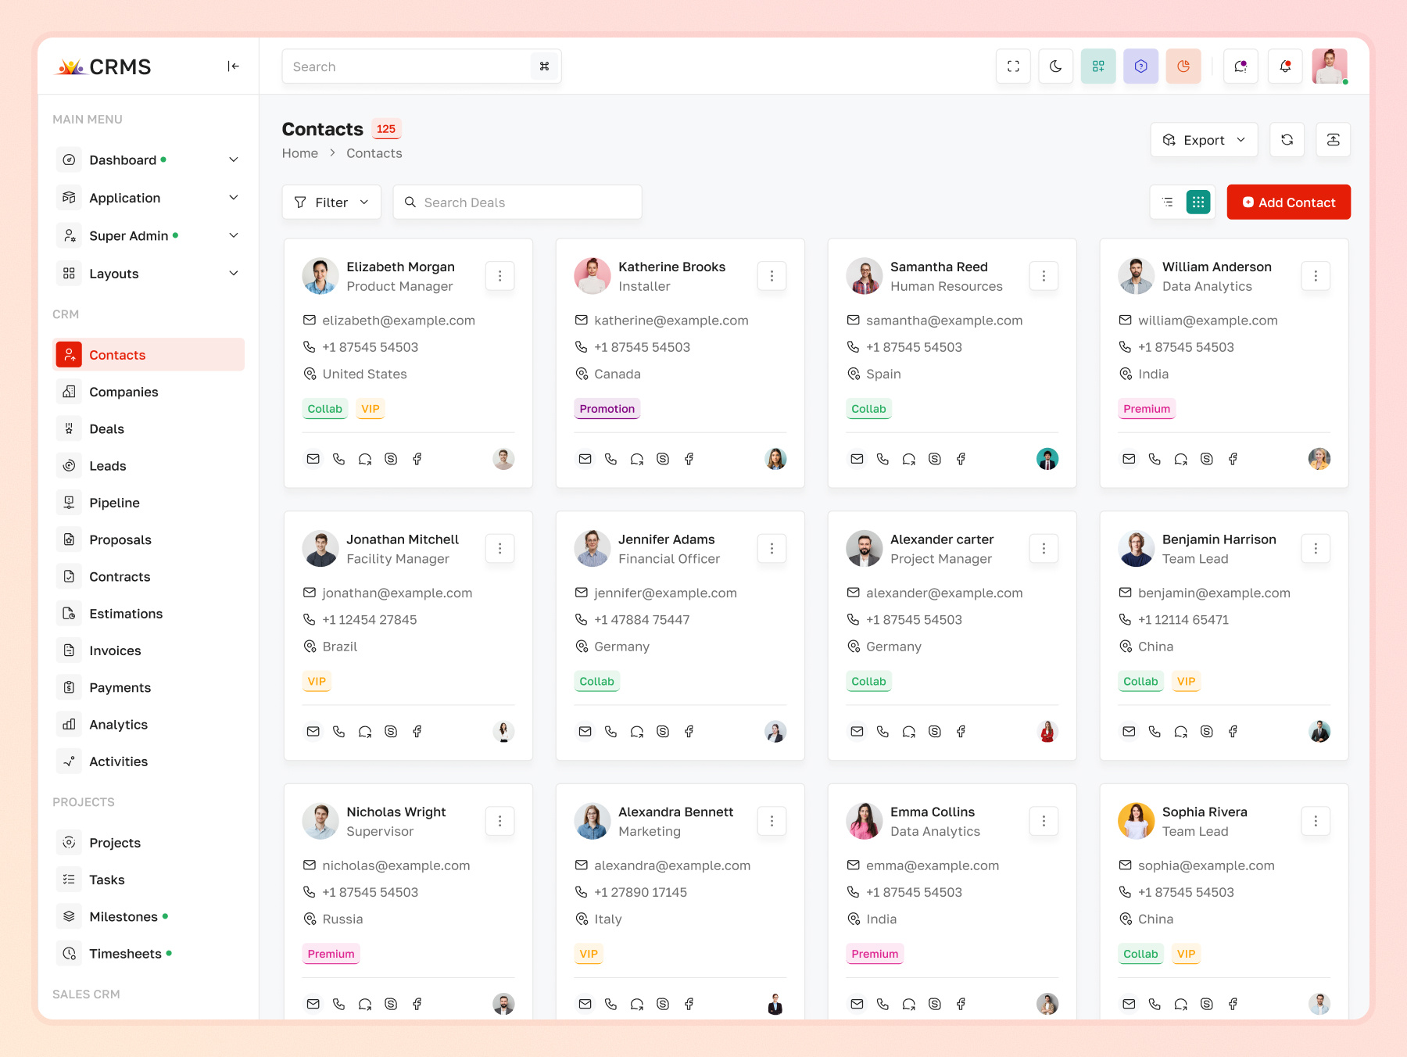This screenshot has height=1057, width=1407.
Task: Click the notification bell icon
Action: click(1284, 66)
